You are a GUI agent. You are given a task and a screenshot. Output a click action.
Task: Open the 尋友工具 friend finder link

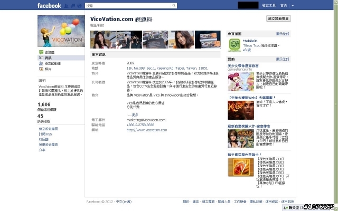[x=269, y=5]
